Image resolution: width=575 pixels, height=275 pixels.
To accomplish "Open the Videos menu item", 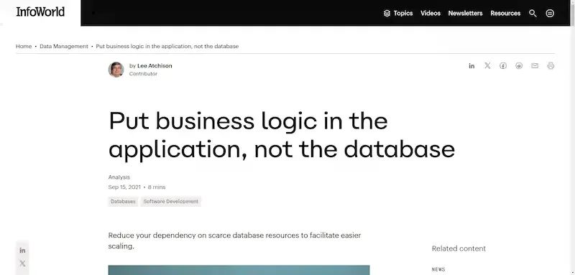I will pyautogui.click(x=431, y=13).
